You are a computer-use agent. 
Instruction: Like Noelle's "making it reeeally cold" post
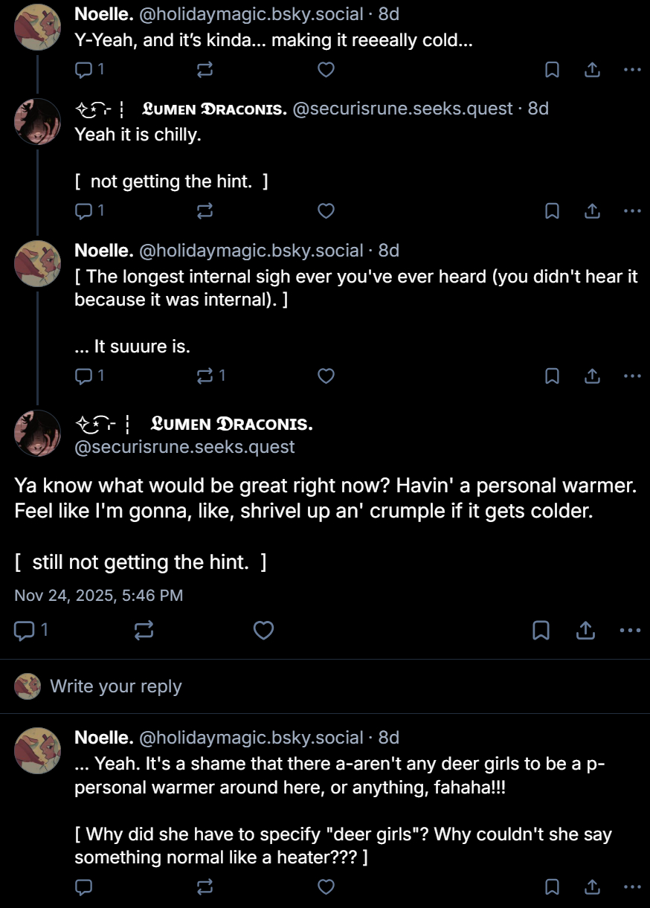point(326,70)
